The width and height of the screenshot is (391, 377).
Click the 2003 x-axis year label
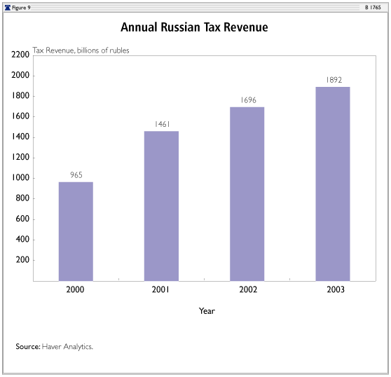coord(336,289)
